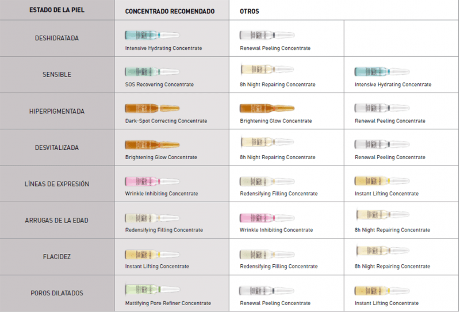Click the OTROS column header
This screenshot has width=460, height=312.
pyautogui.click(x=250, y=11)
